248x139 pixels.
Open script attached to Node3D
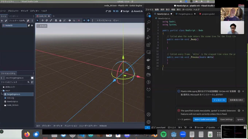[29, 25]
